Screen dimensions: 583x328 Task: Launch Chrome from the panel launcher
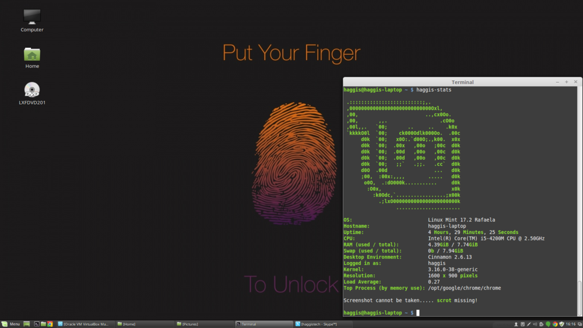point(50,324)
